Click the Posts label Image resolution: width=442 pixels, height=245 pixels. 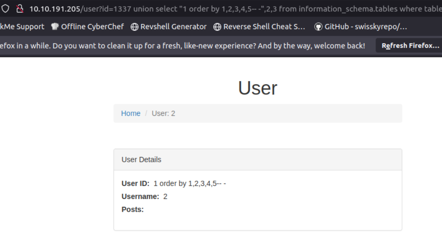tap(132, 209)
